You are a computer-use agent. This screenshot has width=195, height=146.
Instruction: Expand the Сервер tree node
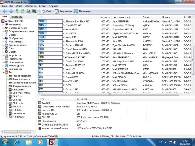pos(3,35)
